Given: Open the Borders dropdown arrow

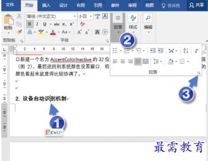Looking at the screenshot, I should (x=188, y=61).
